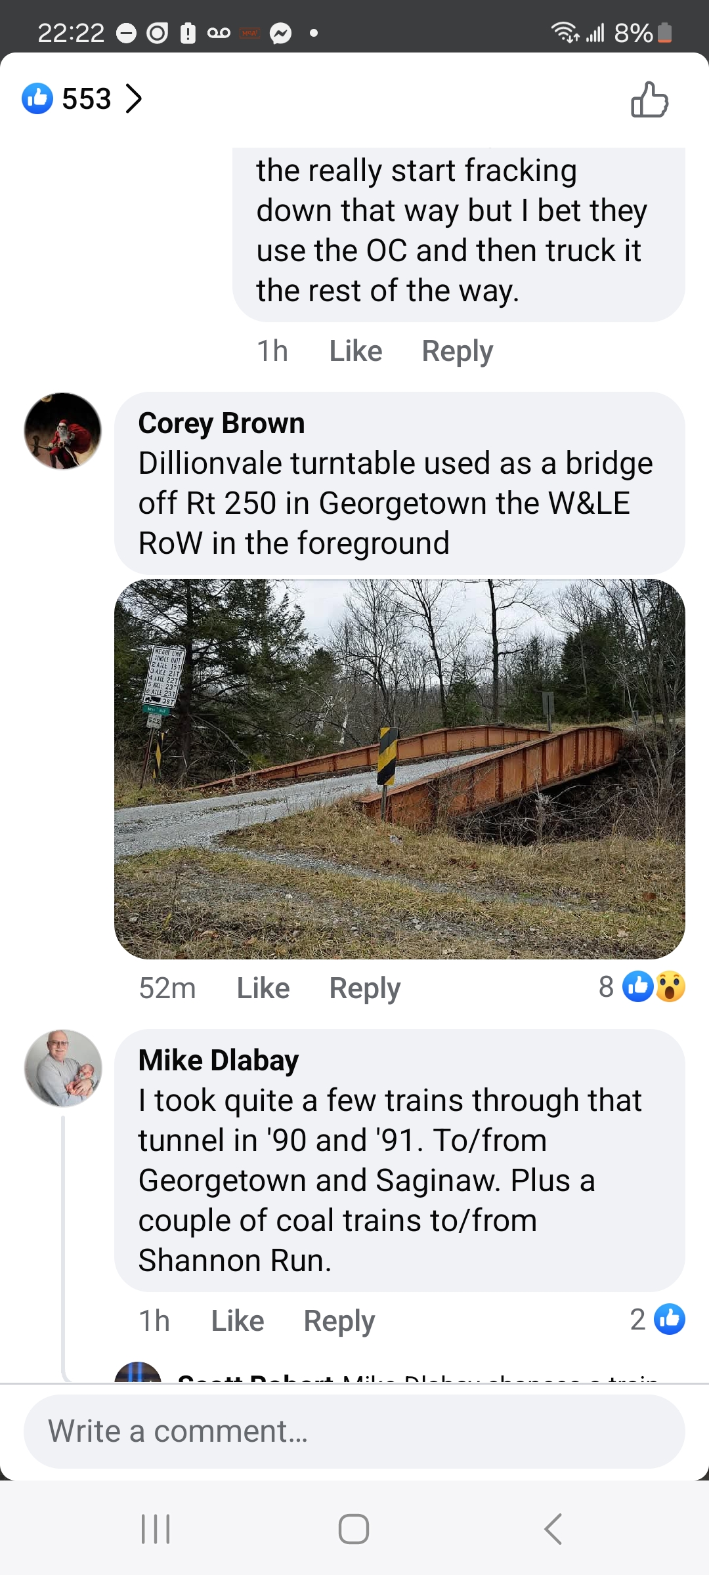This screenshot has width=709, height=1575.
Task: Focus the Write a comment field
Action: 354,1431
